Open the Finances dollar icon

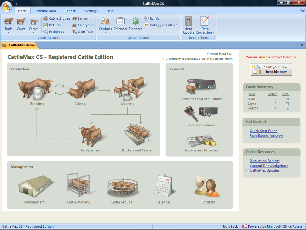[x=136, y=21]
